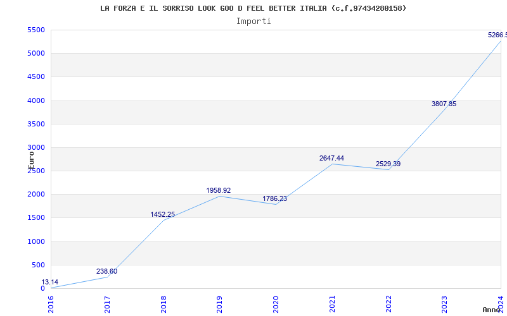Click the 2021 x-axis year label

point(332,304)
